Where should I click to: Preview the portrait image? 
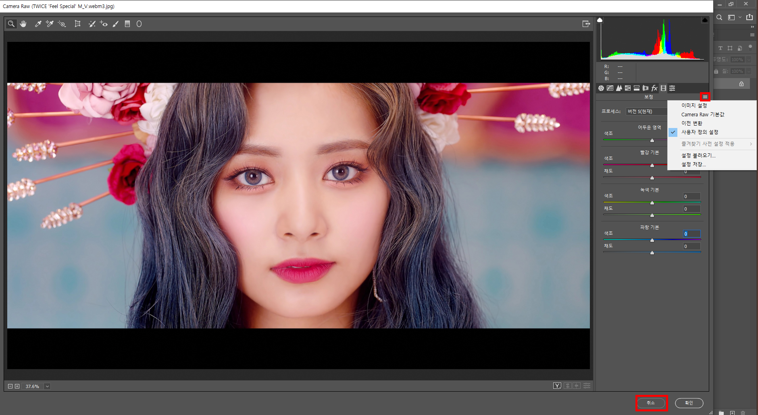[298, 205]
